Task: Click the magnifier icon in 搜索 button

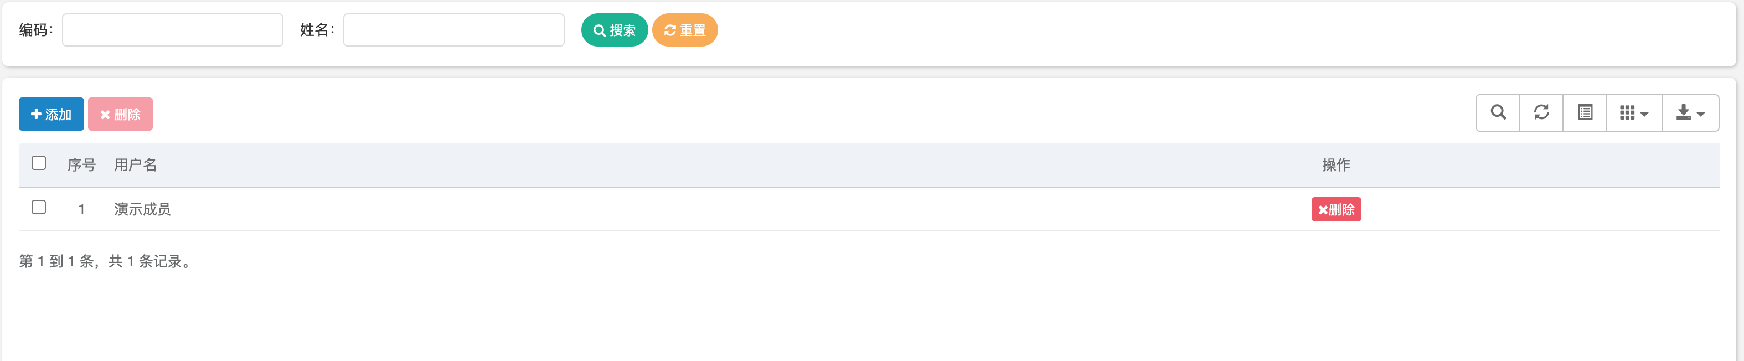Action: (x=599, y=30)
